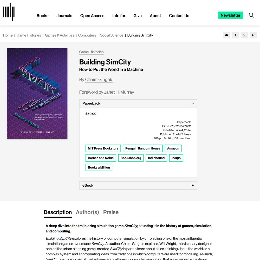
Task: Buy from Amazon
Action: point(173,148)
